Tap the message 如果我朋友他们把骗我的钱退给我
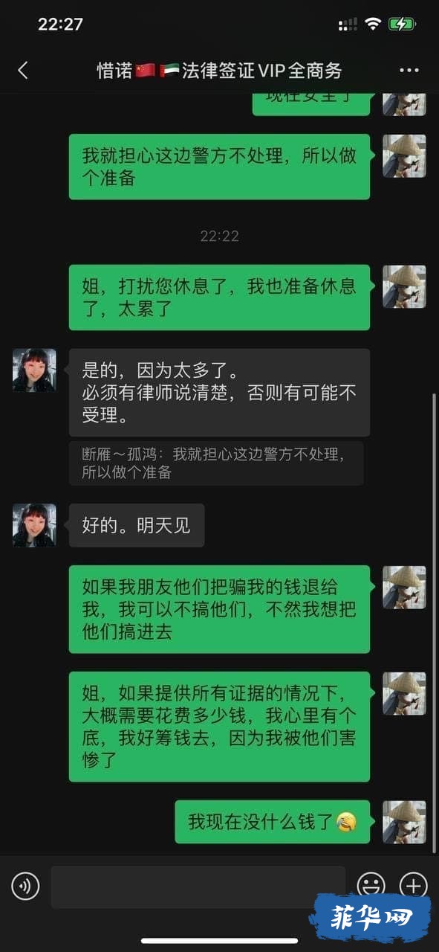This screenshot has height=952, width=439. (x=219, y=609)
